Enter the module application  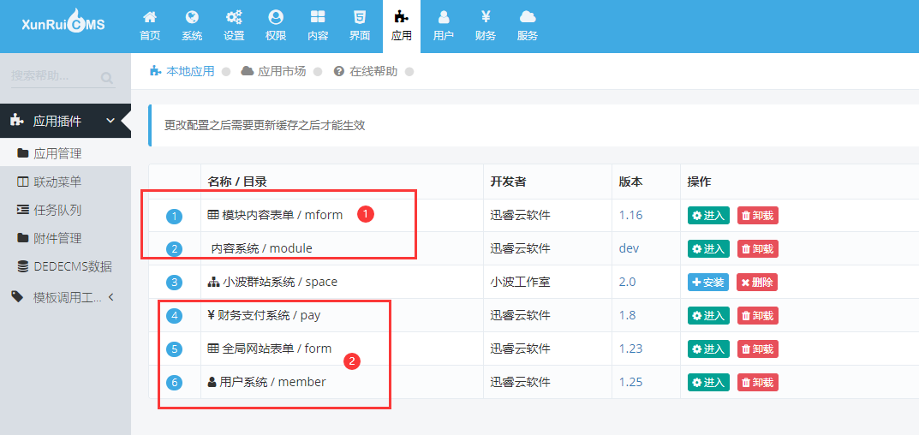pos(708,248)
